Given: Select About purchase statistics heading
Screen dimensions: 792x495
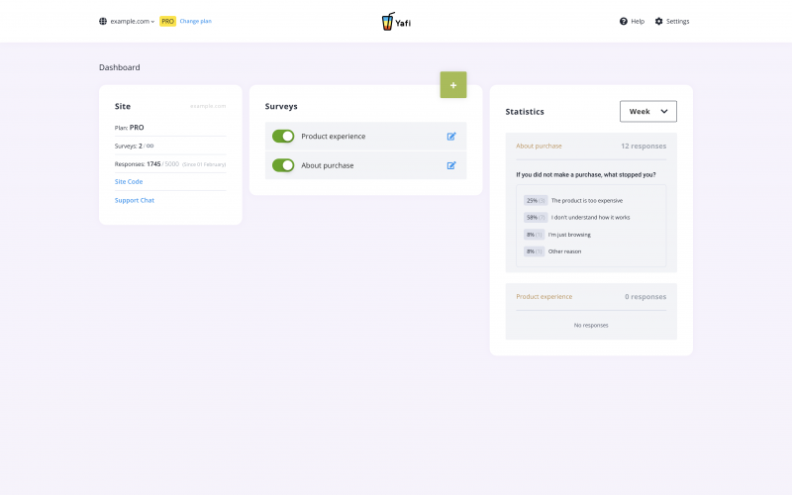Looking at the screenshot, I should (x=539, y=146).
